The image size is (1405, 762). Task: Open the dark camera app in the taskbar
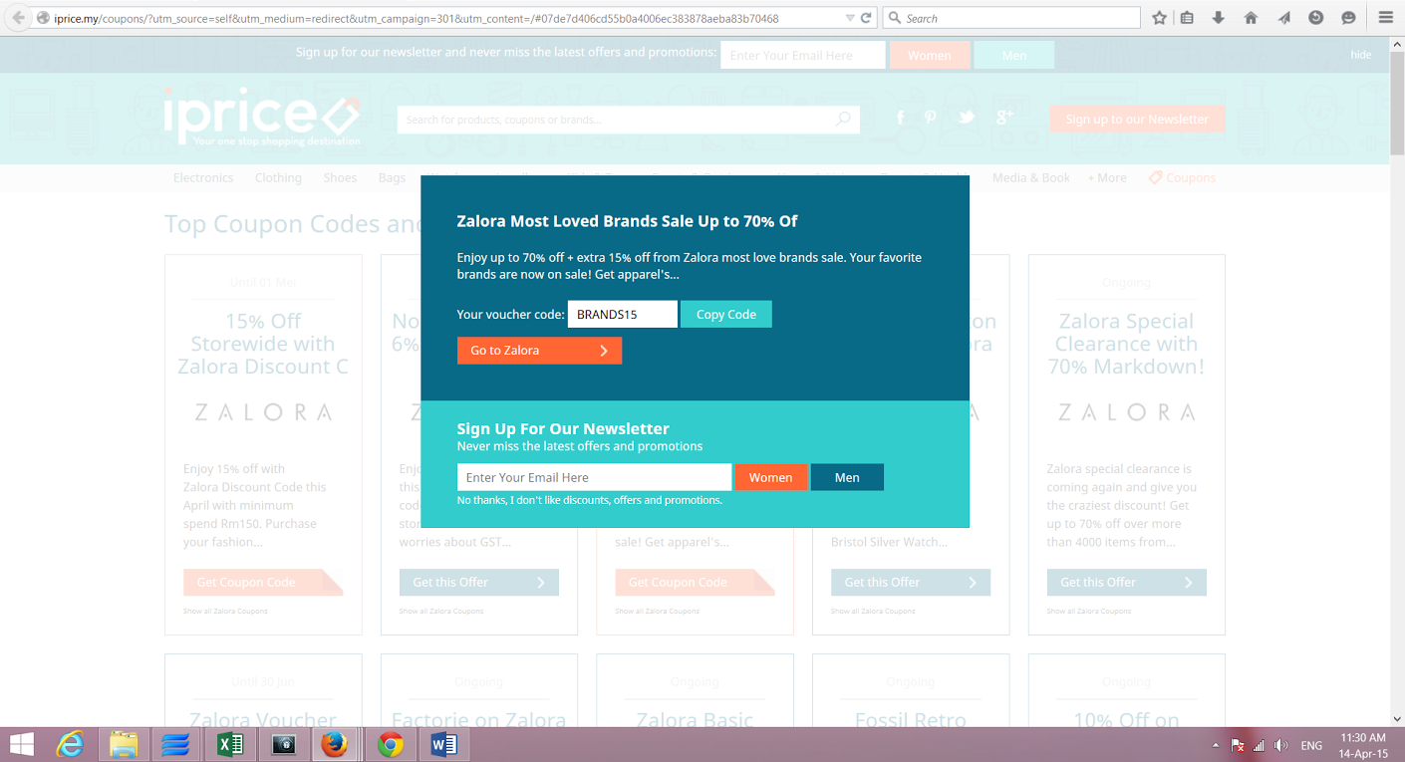point(283,744)
